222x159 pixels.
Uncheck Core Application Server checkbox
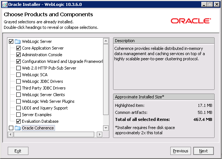18,48
